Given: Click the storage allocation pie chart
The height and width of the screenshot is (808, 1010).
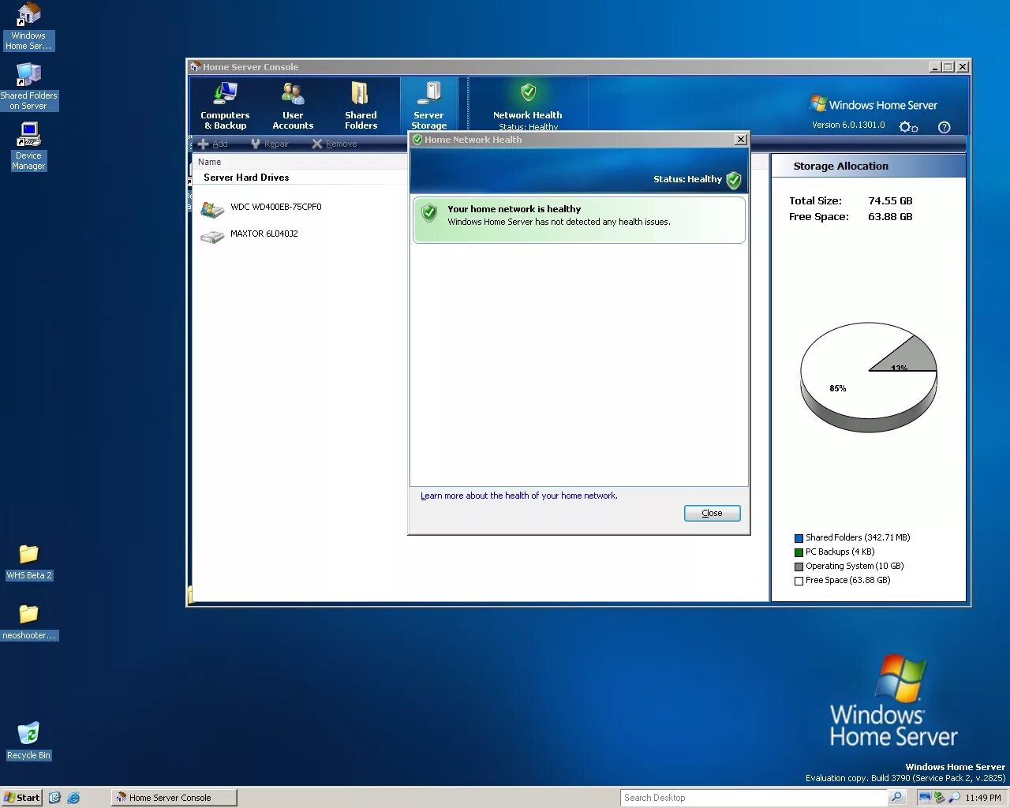Looking at the screenshot, I should [868, 376].
